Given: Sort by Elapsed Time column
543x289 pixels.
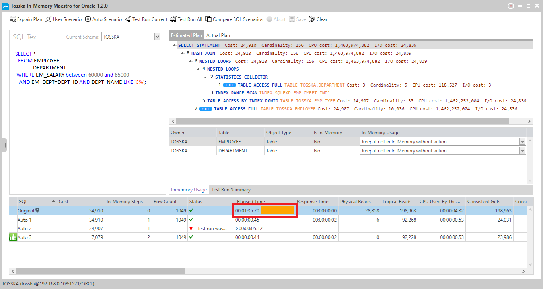Looking at the screenshot, I should 265,202.
